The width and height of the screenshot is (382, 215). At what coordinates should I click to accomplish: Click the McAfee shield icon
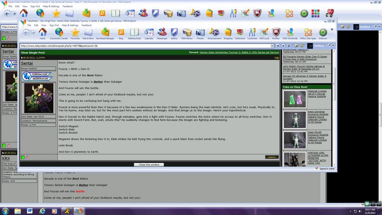[276, 33]
